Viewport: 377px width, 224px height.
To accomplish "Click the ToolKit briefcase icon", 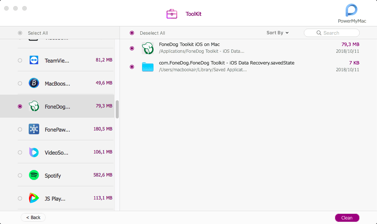I will 172,14.
